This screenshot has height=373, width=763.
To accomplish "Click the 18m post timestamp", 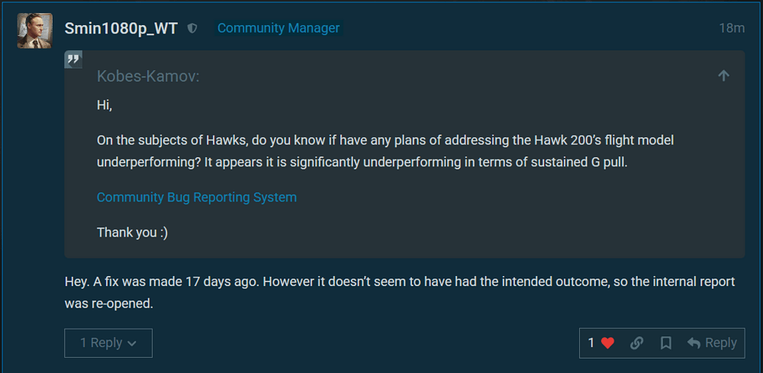I will 731,28.
